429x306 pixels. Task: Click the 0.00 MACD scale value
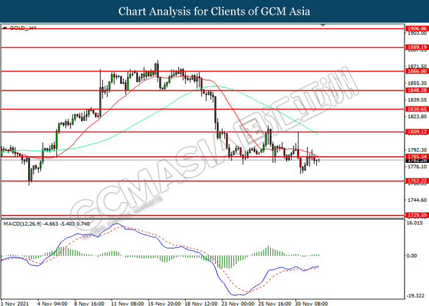tap(412, 256)
